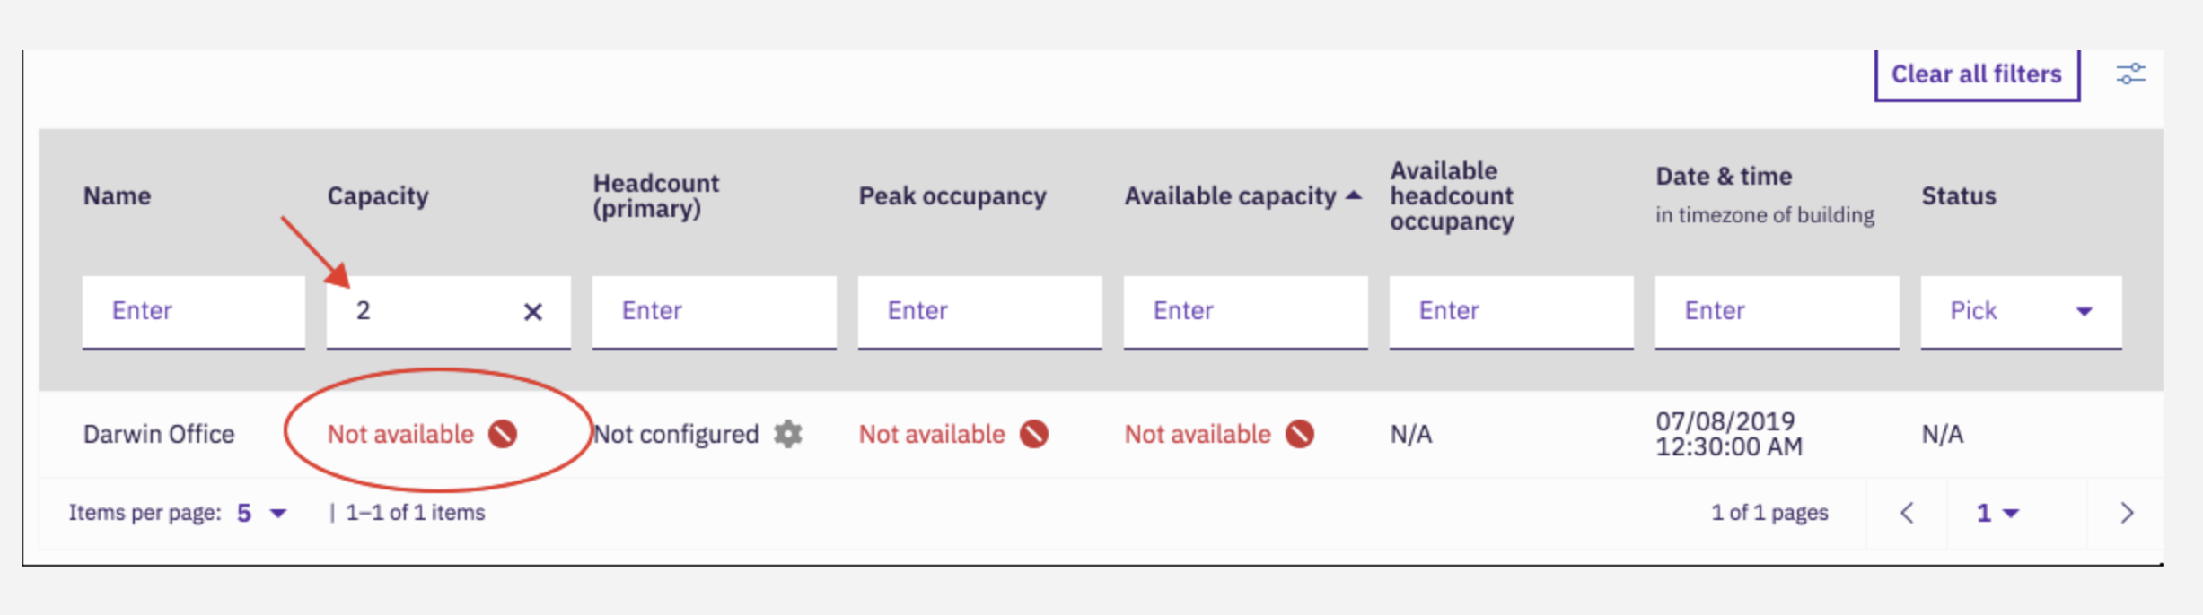Clear the Capacity filter using the X icon

pos(533,313)
